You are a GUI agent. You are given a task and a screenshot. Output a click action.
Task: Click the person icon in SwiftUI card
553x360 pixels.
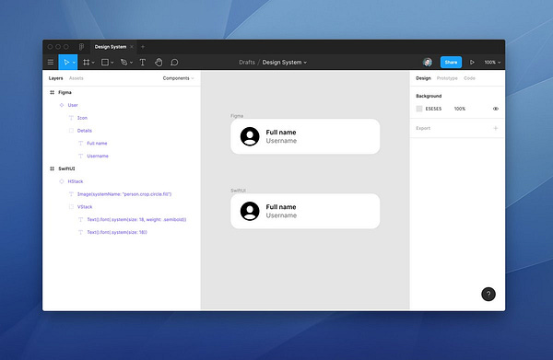coord(250,211)
